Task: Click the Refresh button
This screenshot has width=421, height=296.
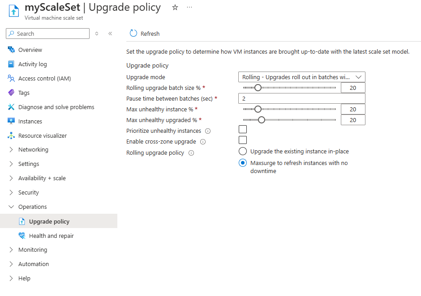Action: point(144,33)
